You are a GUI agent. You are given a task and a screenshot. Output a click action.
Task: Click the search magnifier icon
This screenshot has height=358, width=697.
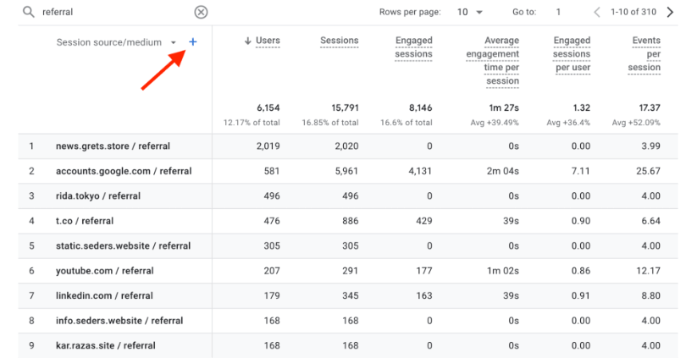pos(28,12)
